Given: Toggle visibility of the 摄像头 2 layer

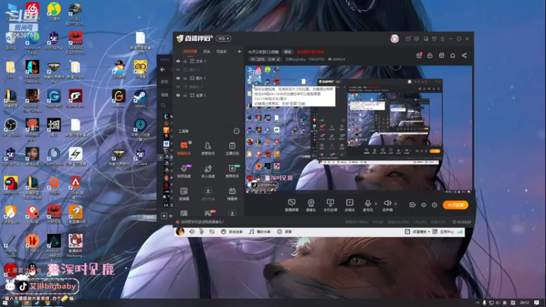Looking at the screenshot, I should coord(178,87).
